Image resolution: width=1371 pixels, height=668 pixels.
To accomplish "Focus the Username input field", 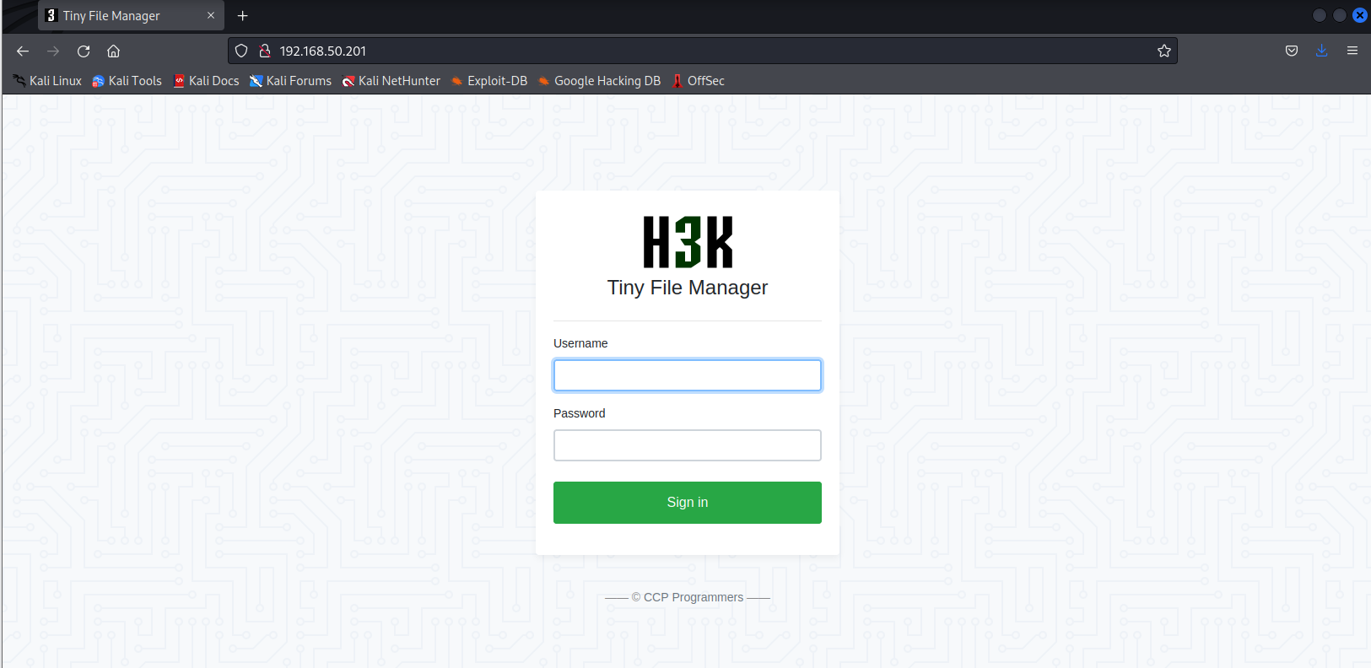I will [x=687, y=375].
